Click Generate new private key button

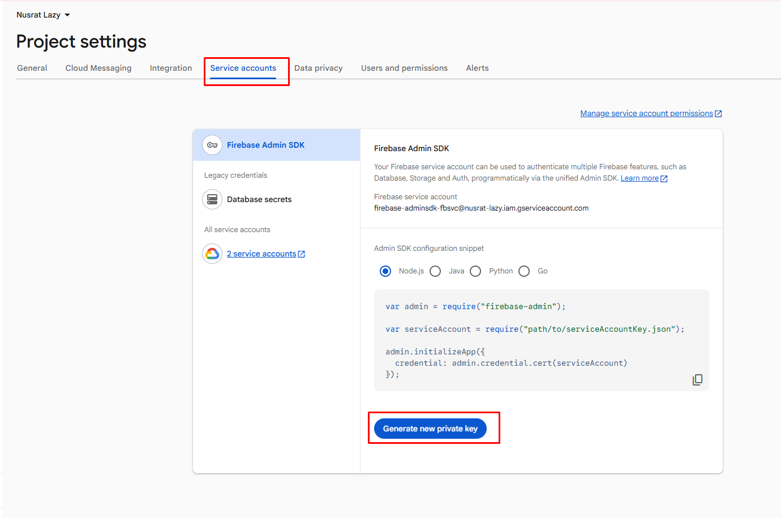pos(430,429)
